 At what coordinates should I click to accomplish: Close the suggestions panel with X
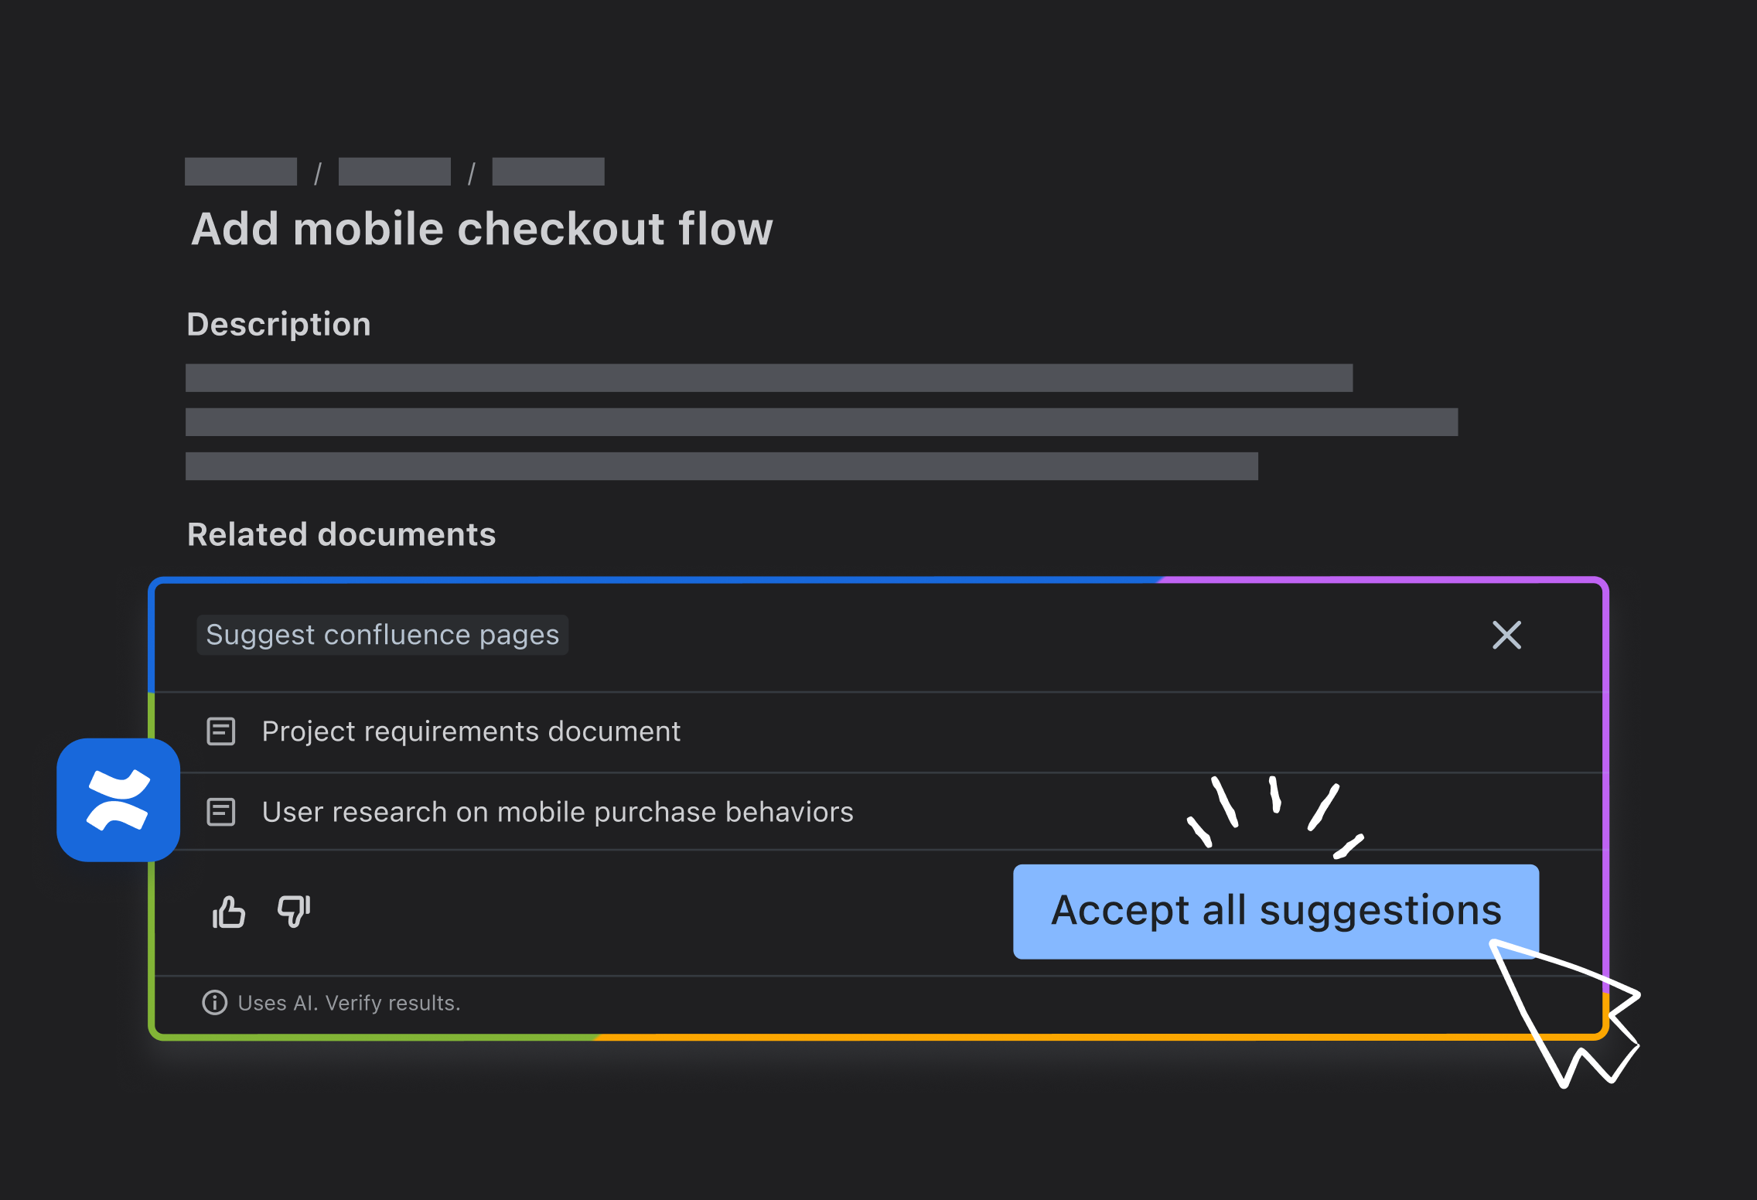[1506, 635]
